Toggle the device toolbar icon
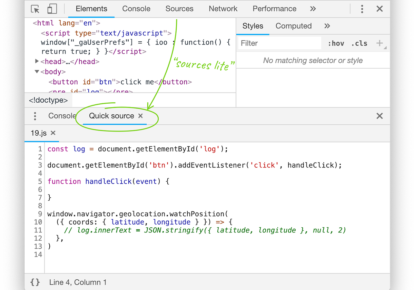This screenshot has width=414, height=290. (52, 9)
